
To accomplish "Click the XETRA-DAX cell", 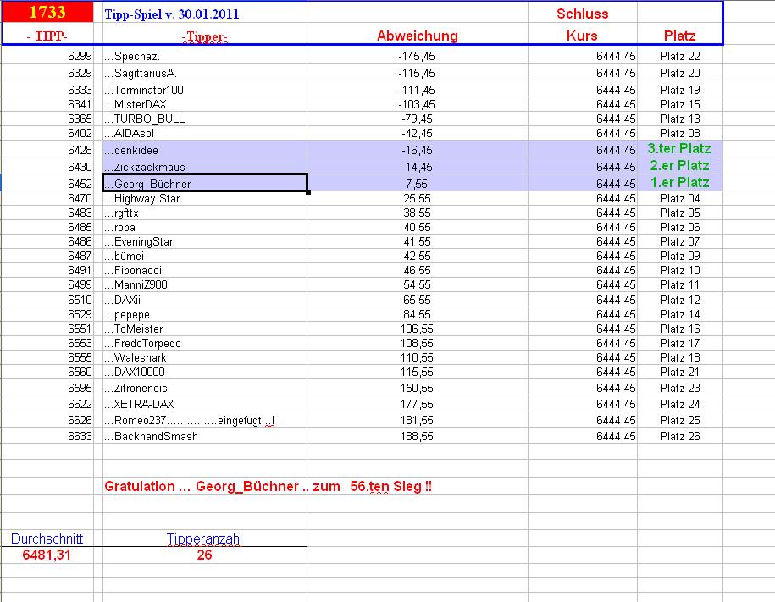I will [205, 404].
